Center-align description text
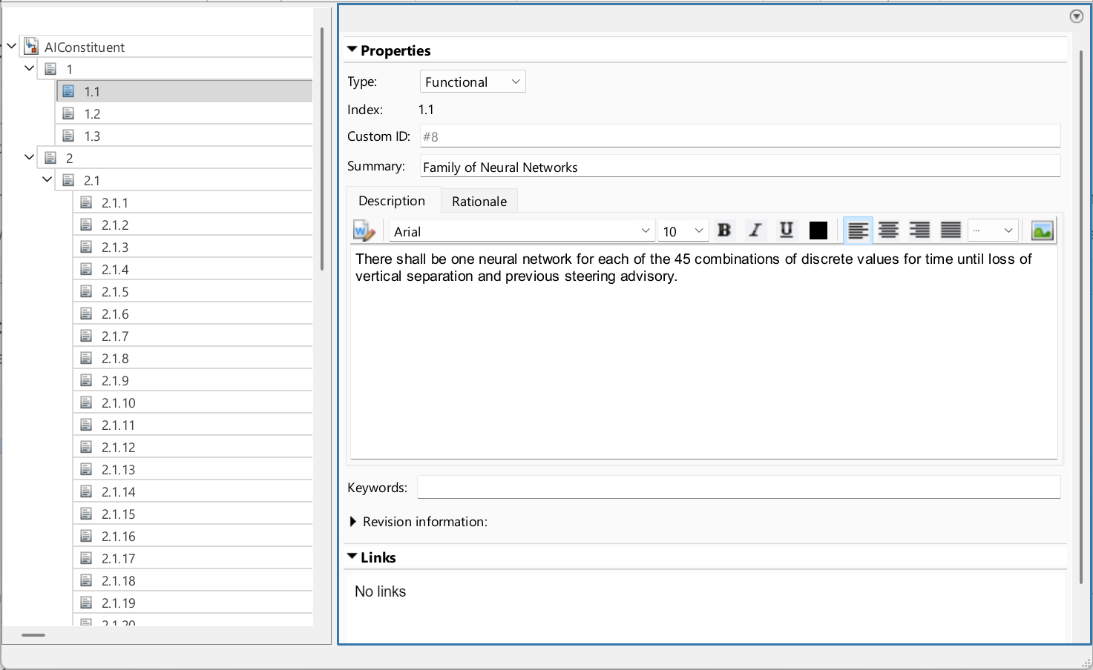The image size is (1093, 670). click(x=889, y=230)
